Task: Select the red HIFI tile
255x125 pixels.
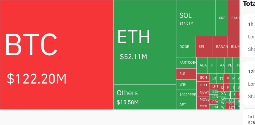Action: tap(203, 85)
